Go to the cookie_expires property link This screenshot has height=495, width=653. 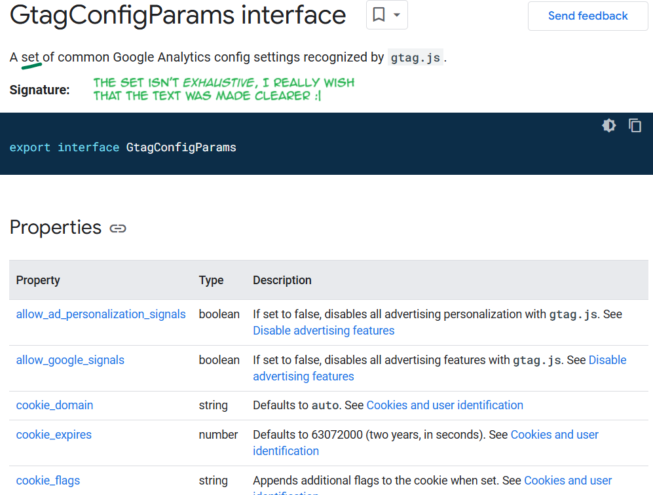point(54,435)
